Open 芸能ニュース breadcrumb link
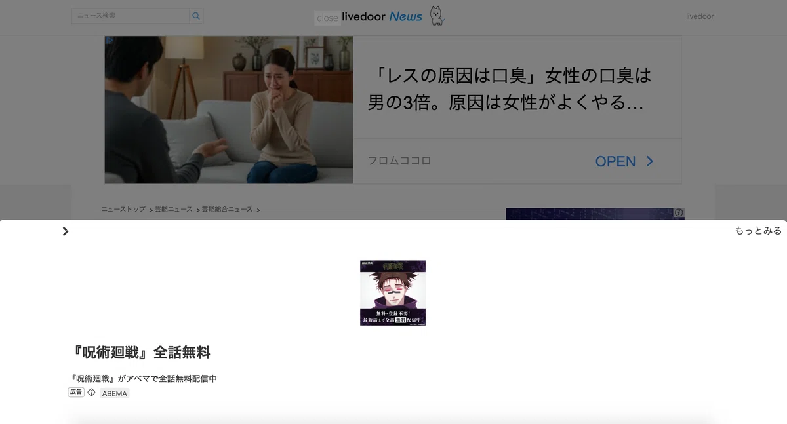Image resolution: width=787 pixels, height=424 pixels. (174, 209)
